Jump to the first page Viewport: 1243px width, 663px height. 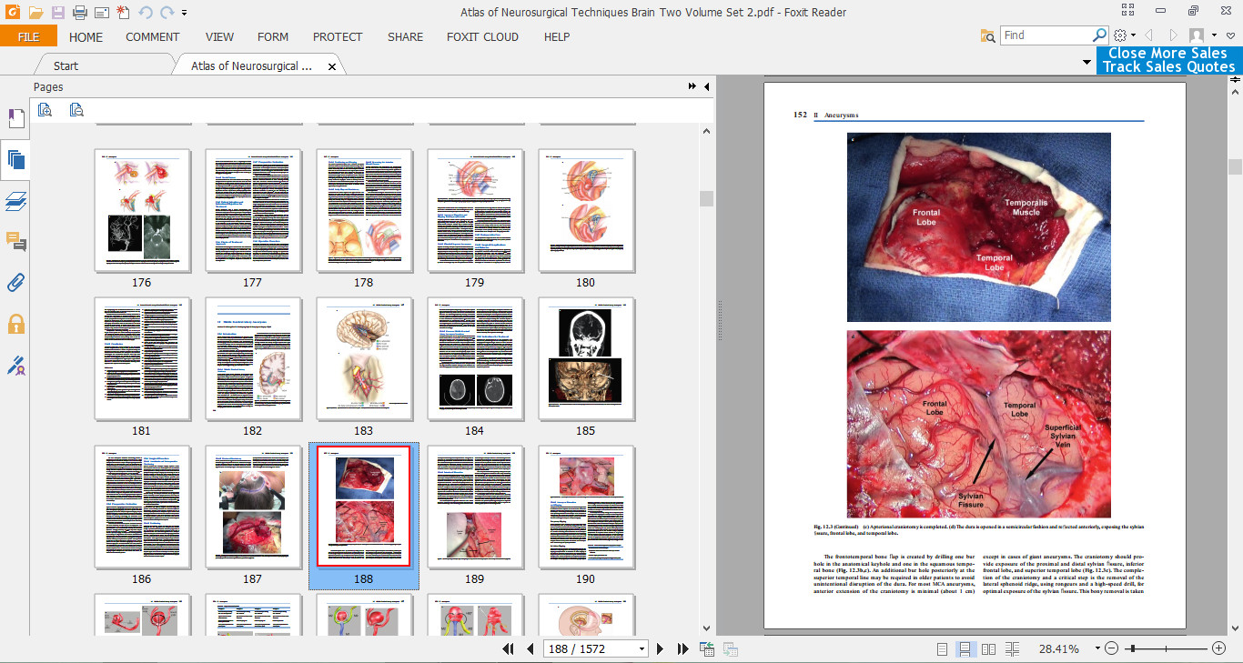[x=508, y=648]
